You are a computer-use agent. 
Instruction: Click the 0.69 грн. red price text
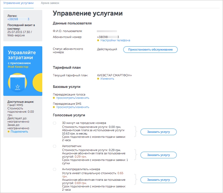tap(81, 183)
